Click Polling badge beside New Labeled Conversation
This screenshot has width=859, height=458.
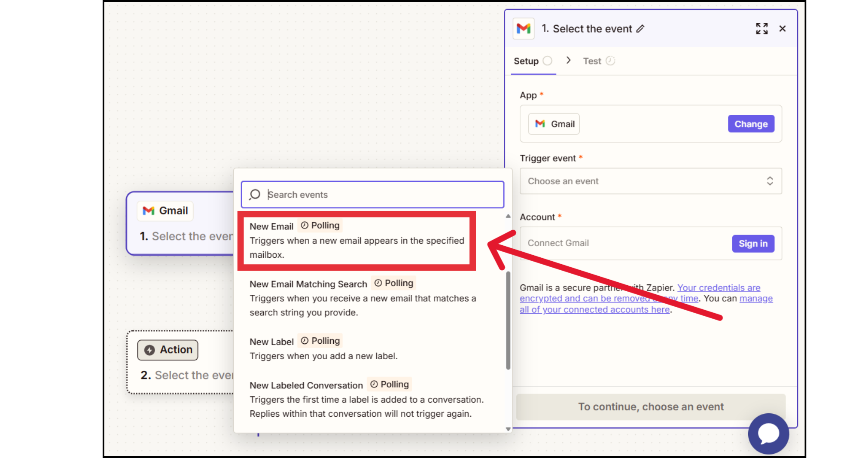pyautogui.click(x=390, y=384)
